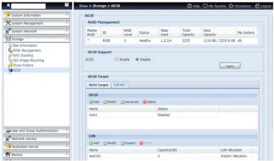Open ISO Image Mounting page
Viewport: 274px width, 161px height.
[x=28, y=60]
